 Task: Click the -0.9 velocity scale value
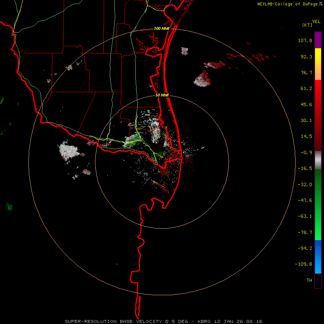click(306, 153)
